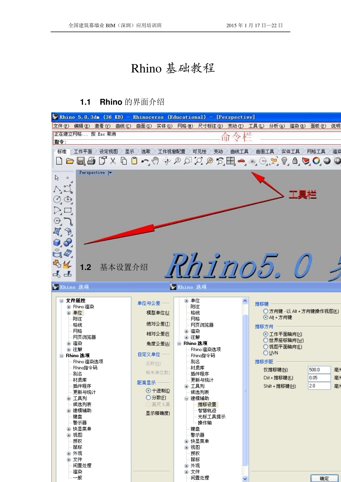Select the Polygon tool in the side toolbar
The image size is (341, 482).
(x=57, y=221)
